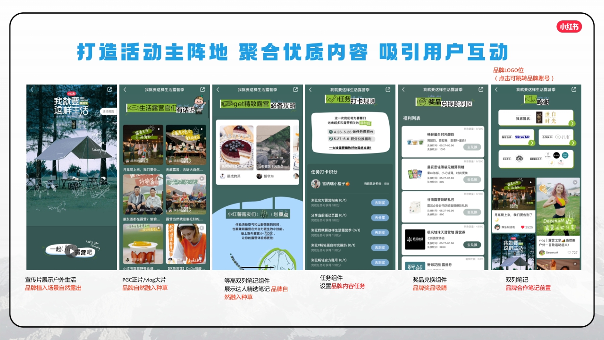This screenshot has height=340, width=604.
Task: Click 去分享 on the share activity task
Action: pyautogui.click(x=380, y=218)
